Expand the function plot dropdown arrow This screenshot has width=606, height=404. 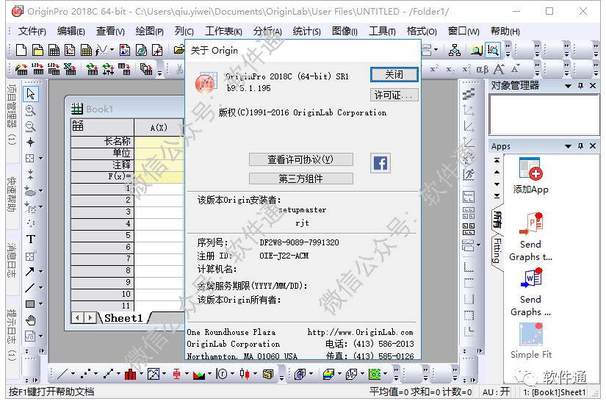click(112, 50)
